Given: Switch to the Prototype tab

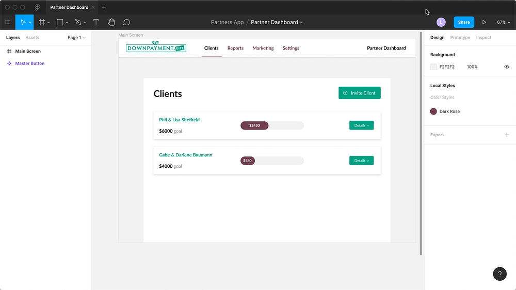Looking at the screenshot, I should point(460,38).
